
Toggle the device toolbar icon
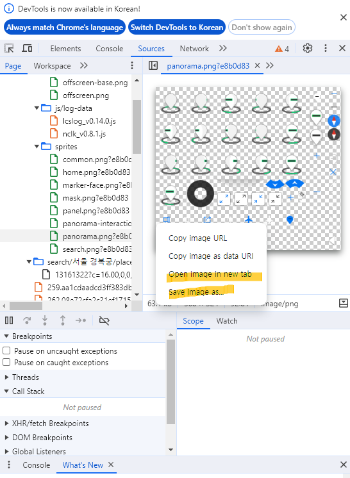tap(27, 49)
